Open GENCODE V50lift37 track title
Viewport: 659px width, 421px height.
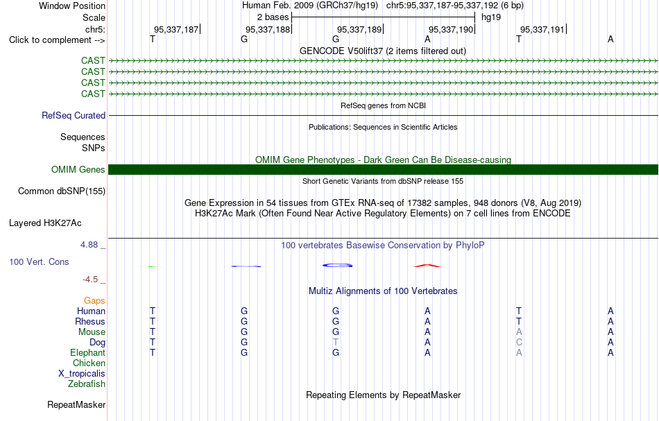coord(383,51)
